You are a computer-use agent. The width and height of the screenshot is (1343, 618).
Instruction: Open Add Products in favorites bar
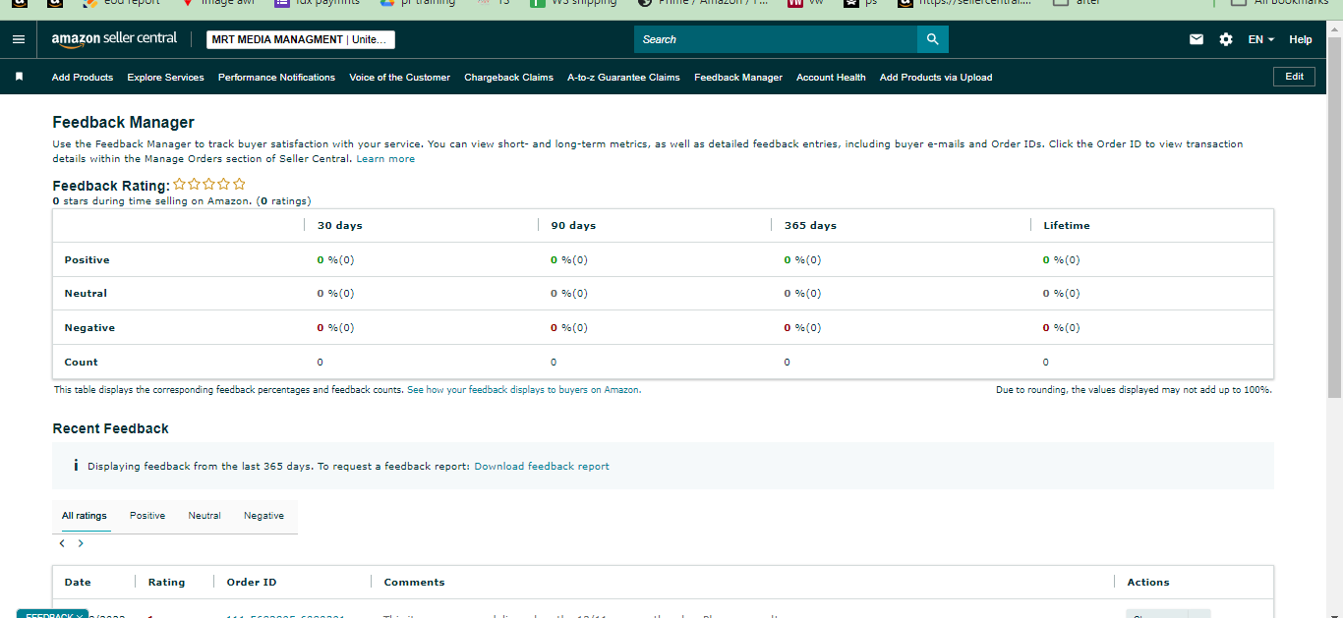[83, 77]
